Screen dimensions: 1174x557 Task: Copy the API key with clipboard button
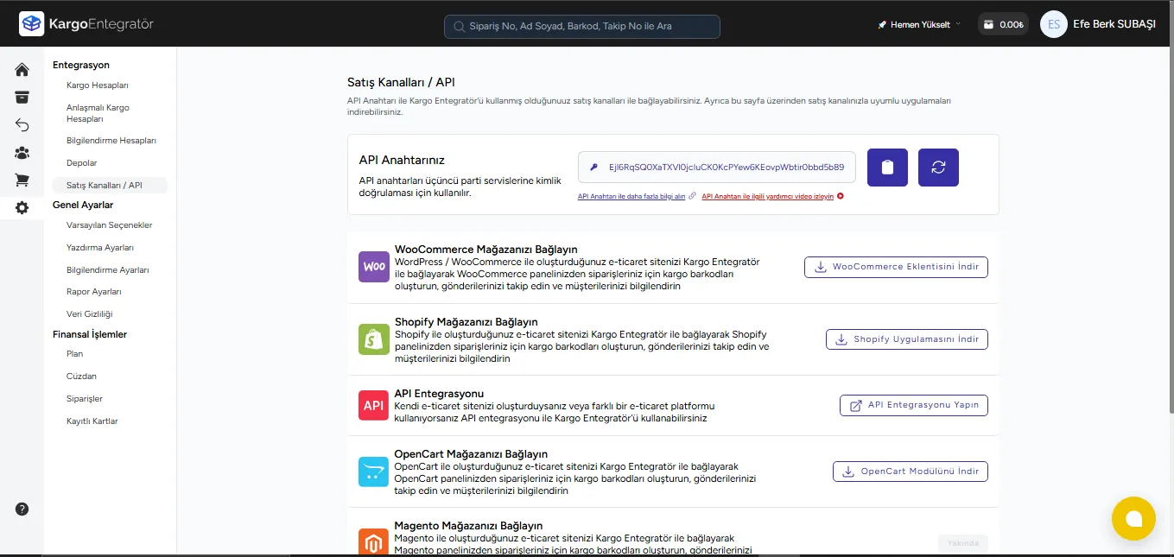(x=887, y=168)
